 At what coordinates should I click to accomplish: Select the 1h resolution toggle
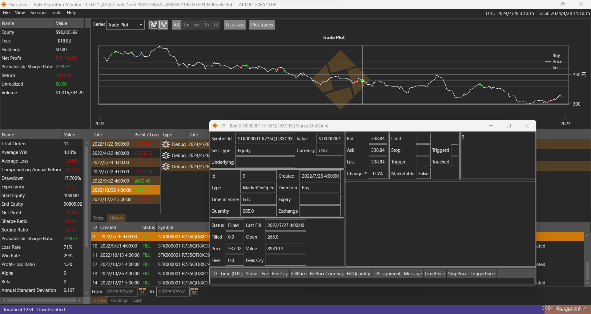206,25
